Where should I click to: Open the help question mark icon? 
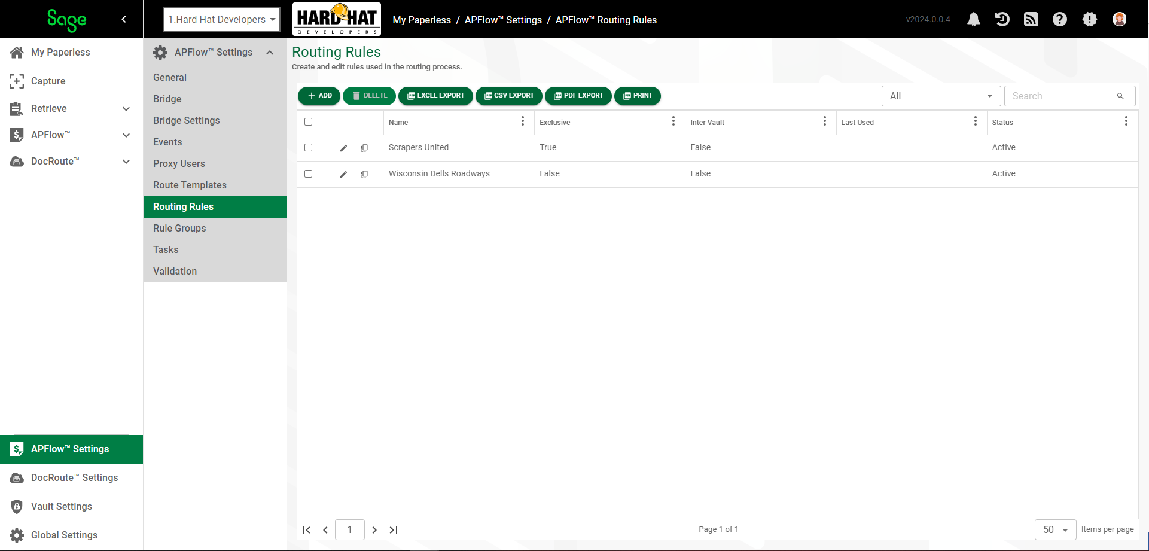[1060, 19]
